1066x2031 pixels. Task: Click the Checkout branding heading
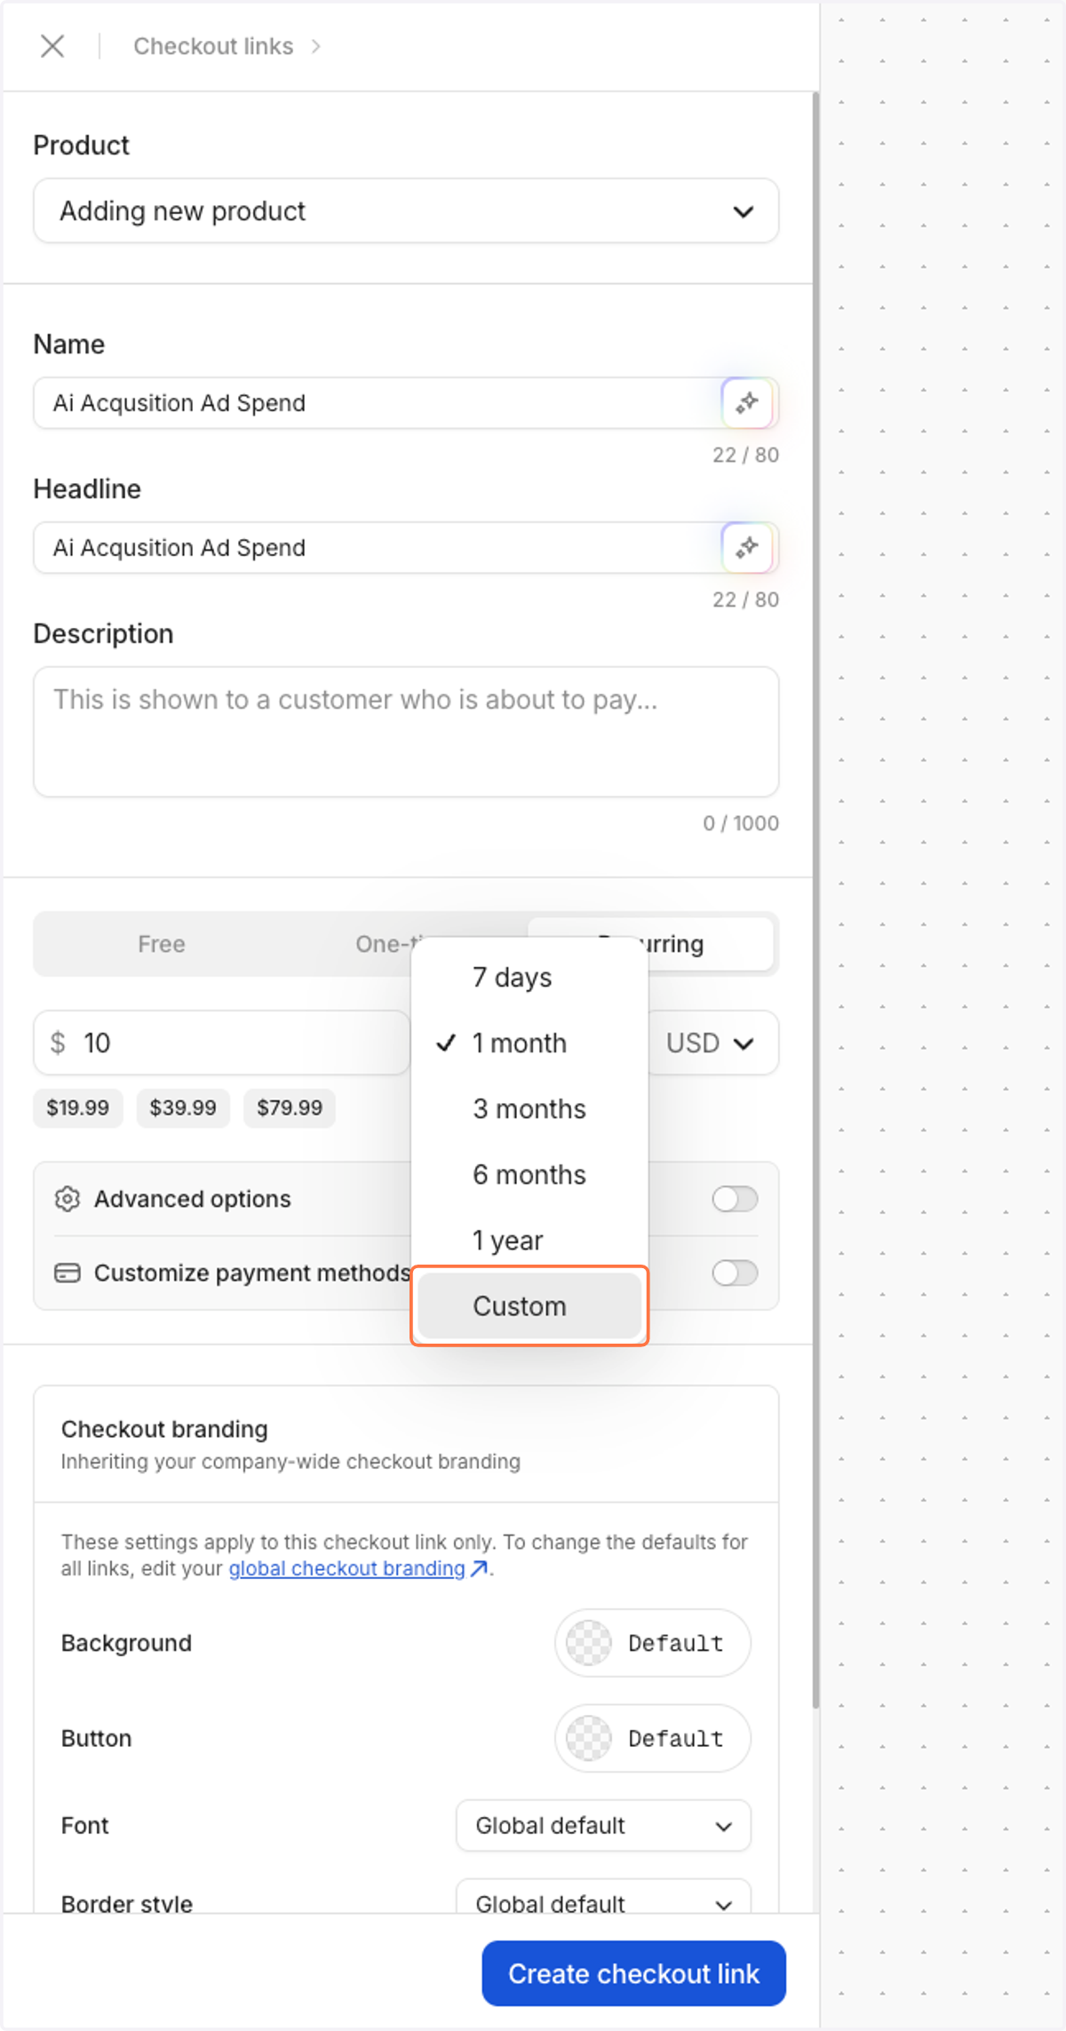tap(164, 1429)
